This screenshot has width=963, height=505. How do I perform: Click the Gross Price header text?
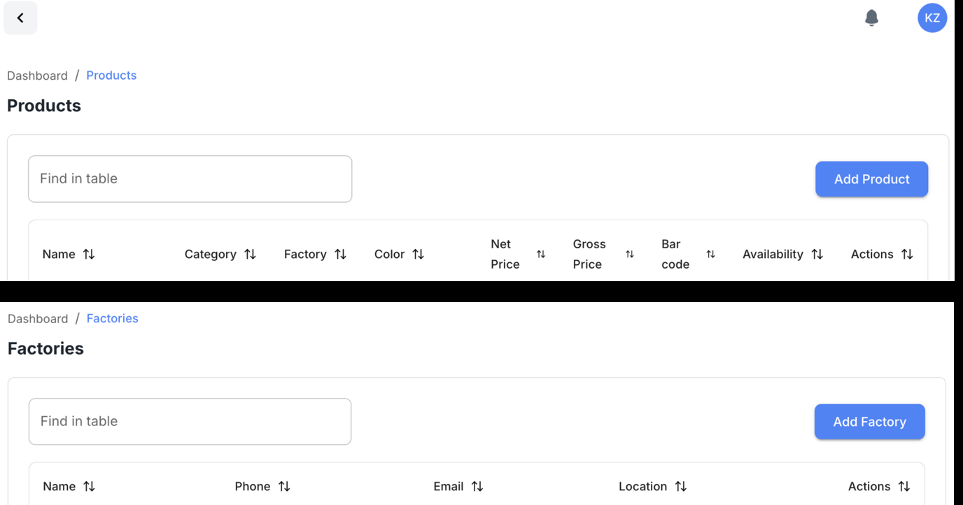pyautogui.click(x=589, y=254)
